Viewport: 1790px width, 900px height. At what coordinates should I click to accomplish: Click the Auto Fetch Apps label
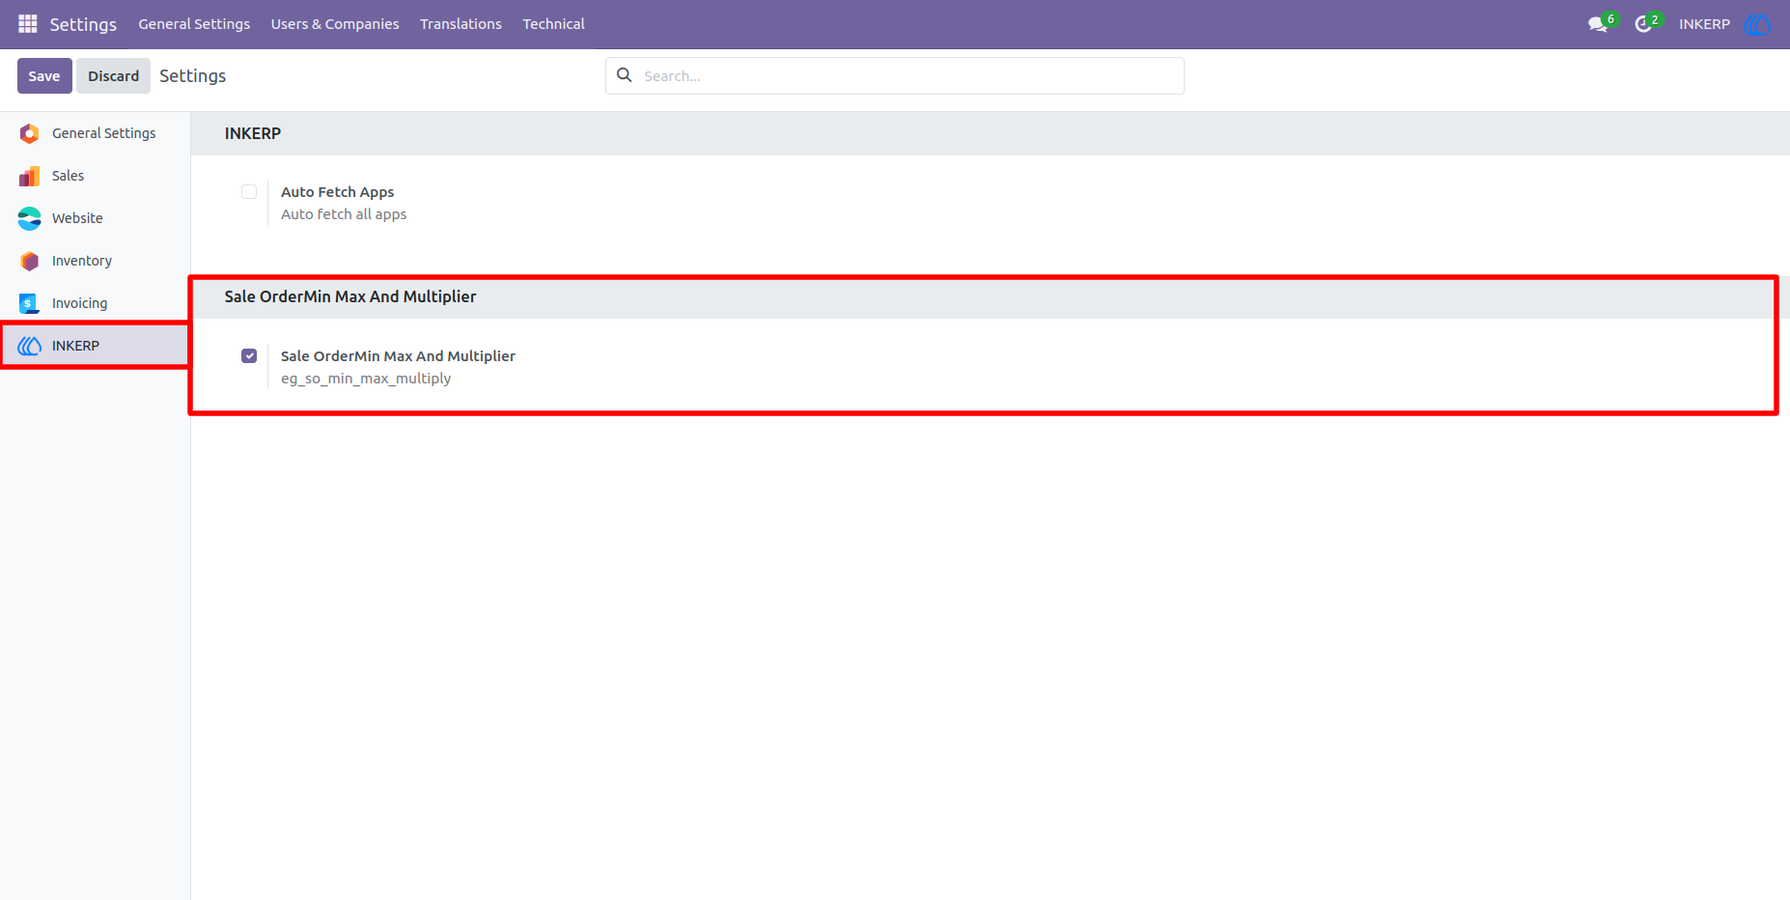click(337, 192)
